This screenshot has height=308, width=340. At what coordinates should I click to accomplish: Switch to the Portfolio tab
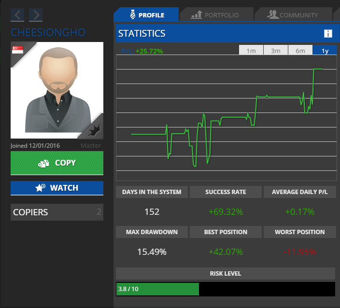coord(215,15)
